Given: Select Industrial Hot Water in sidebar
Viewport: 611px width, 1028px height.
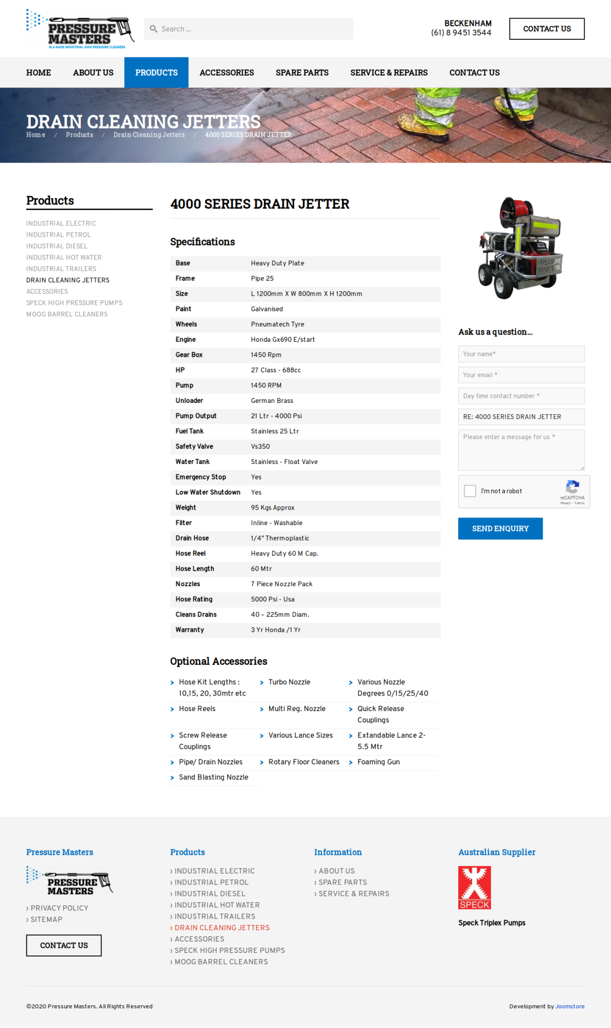Looking at the screenshot, I should 64,257.
